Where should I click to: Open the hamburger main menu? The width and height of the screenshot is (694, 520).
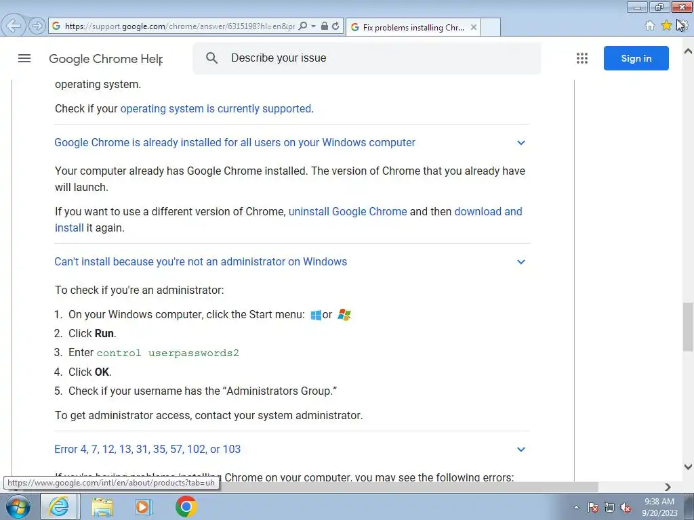tap(24, 58)
